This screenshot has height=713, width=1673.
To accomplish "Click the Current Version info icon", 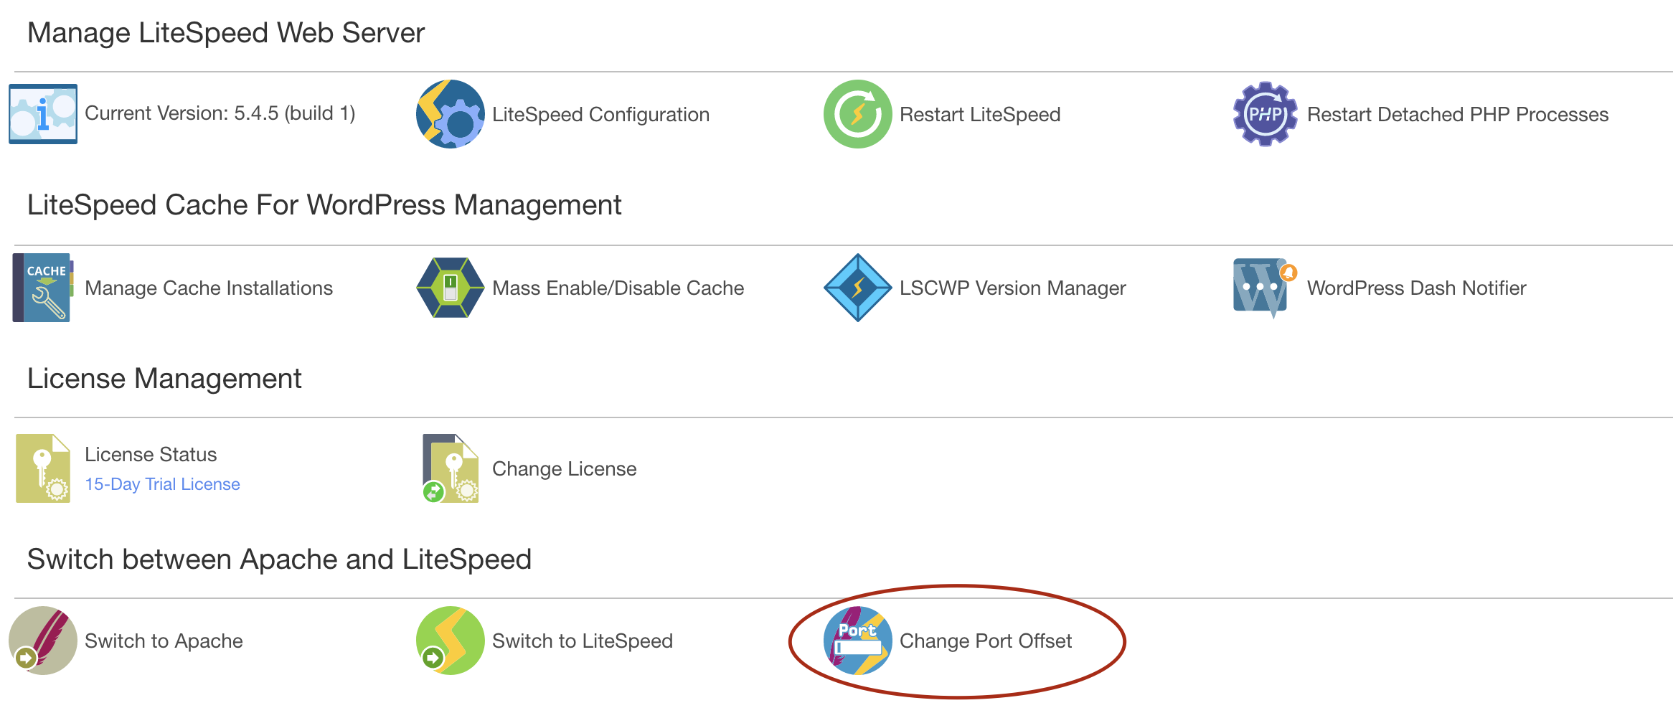I will click(43, 114).
